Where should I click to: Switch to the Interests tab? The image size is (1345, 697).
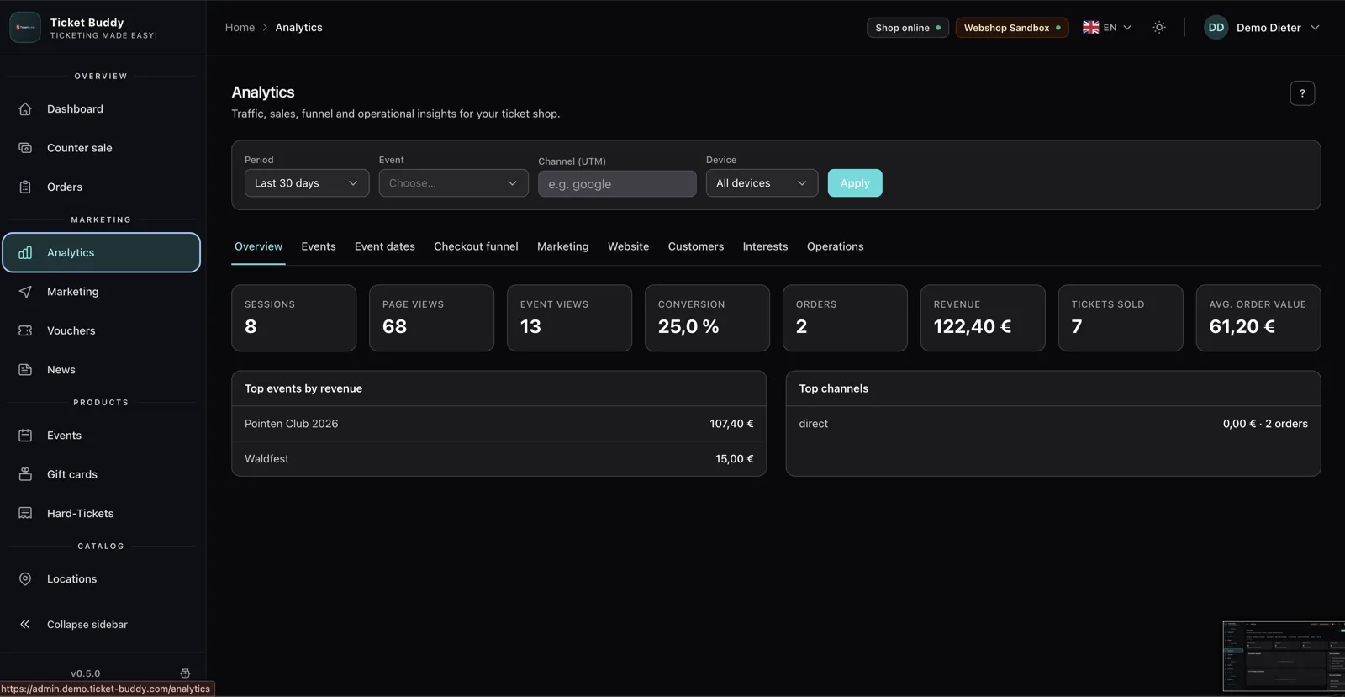(x=765, y=246)
